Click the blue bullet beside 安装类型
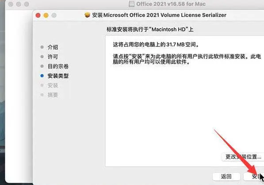Image resolution: width=264 pixels, height=185 pixels. (42, 76)
